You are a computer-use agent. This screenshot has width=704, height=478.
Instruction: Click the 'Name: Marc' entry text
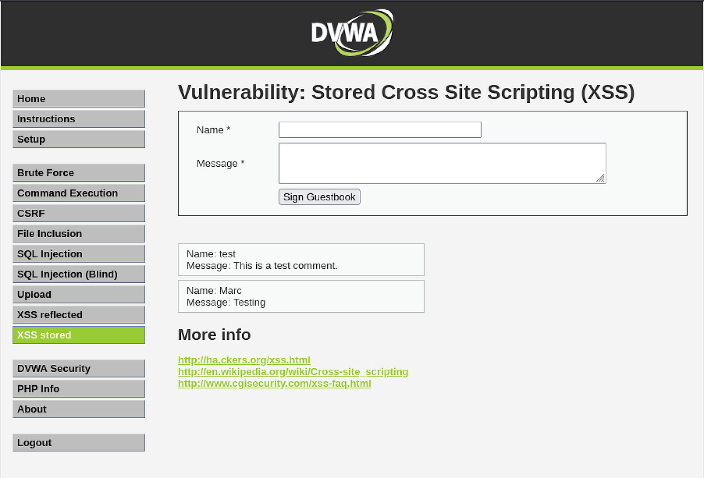(214, 290)
